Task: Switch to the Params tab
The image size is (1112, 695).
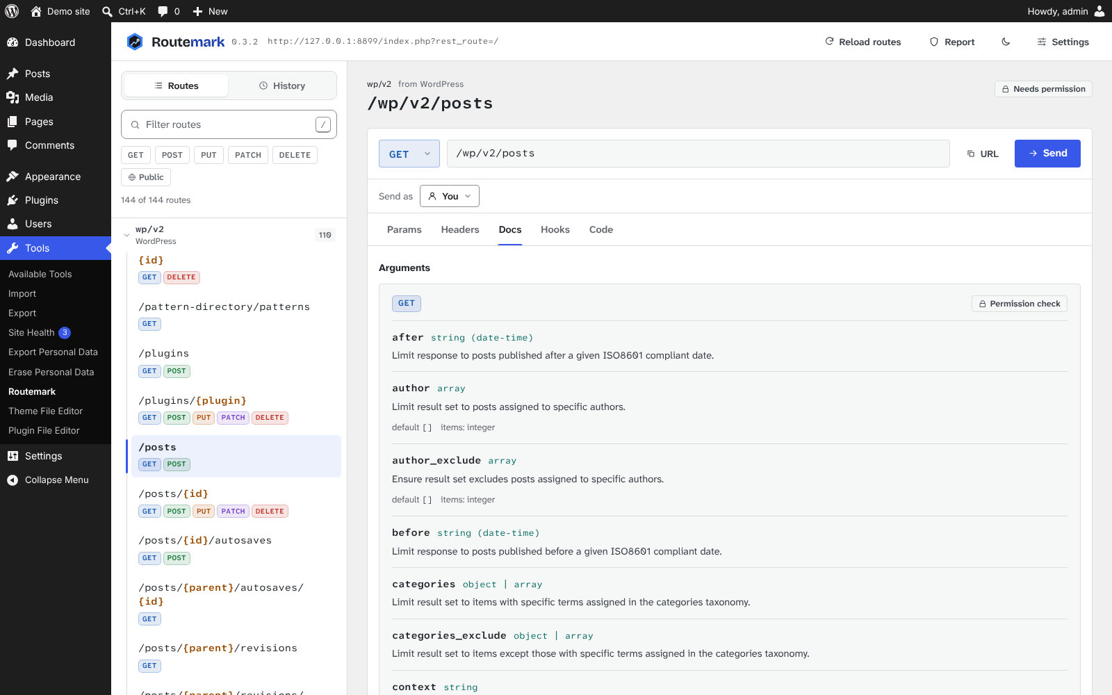Action: [x=404, y=229]
